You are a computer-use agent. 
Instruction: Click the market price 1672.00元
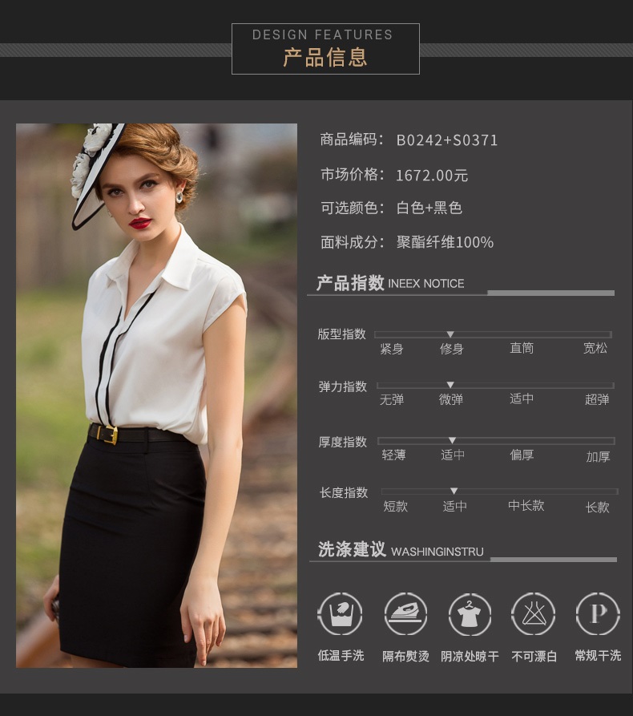tap(432, 175)
